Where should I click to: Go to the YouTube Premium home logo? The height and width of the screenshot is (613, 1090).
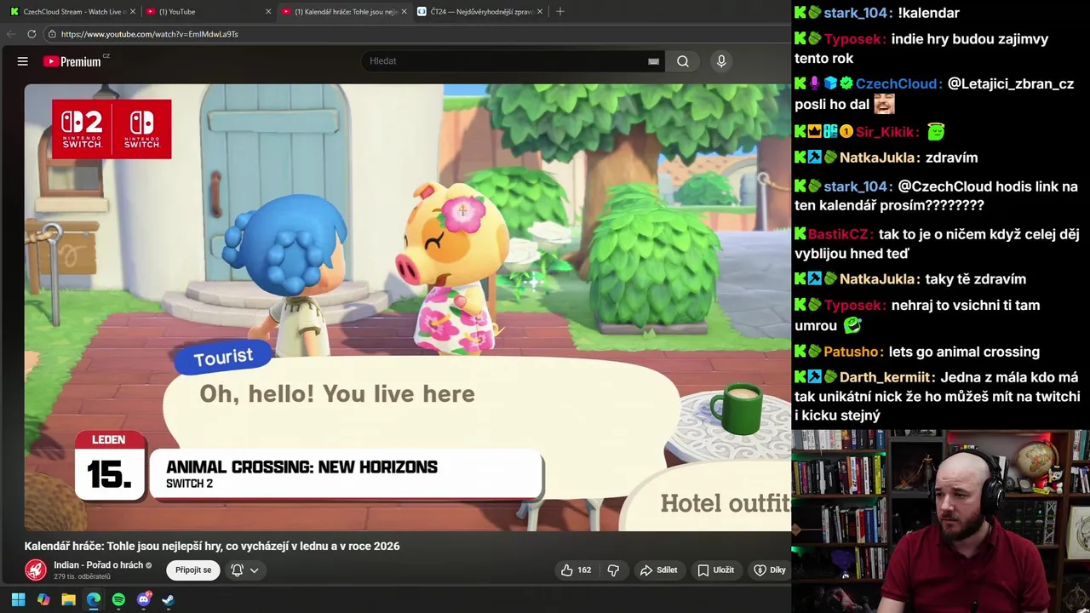click(x=72, y=61)
